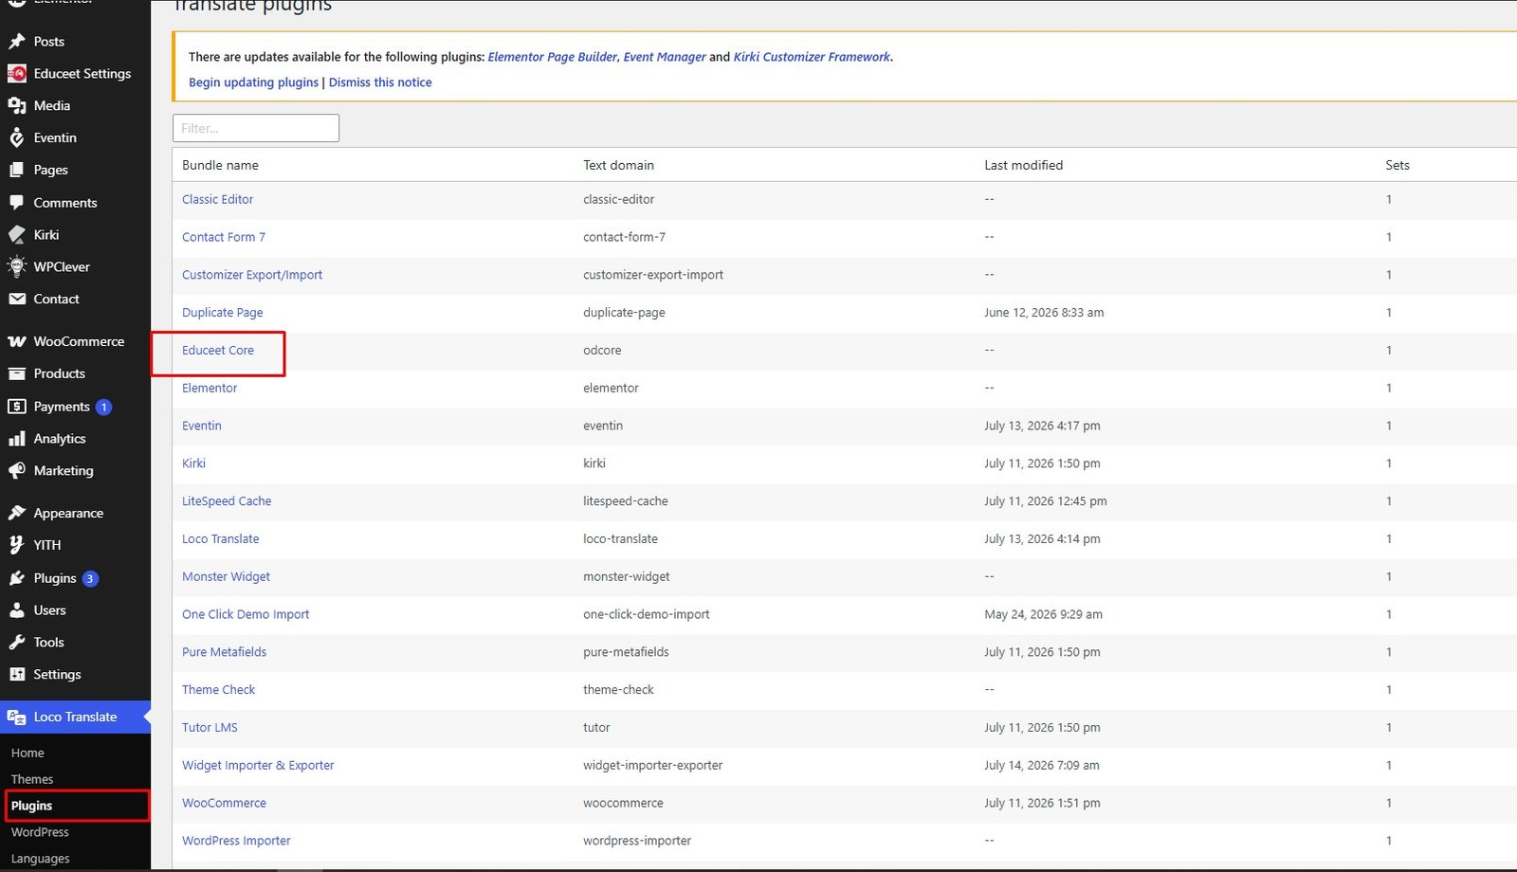Click the Kirki sidebar icon
The image size is (1517, 872).
coord(16,235)
